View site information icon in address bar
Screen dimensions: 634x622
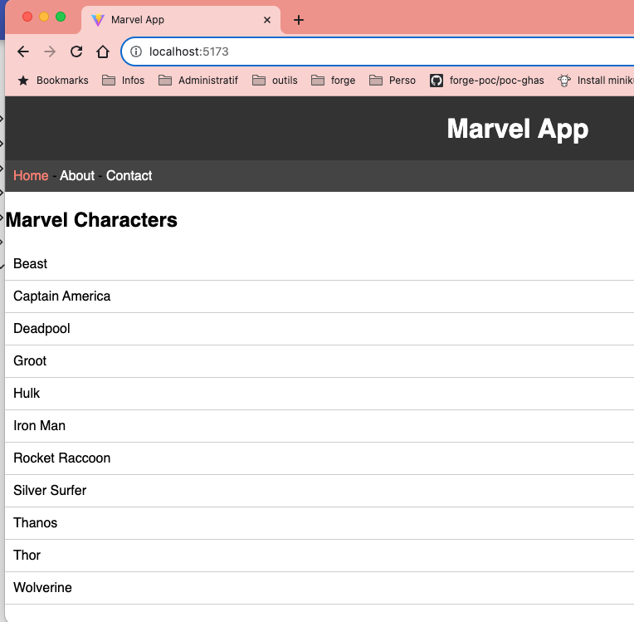click(x=136, y=51)
